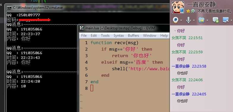Click the chat header '女孩不哭 22:23:59'
Screen dimensions: 233x112
point(187,52)
